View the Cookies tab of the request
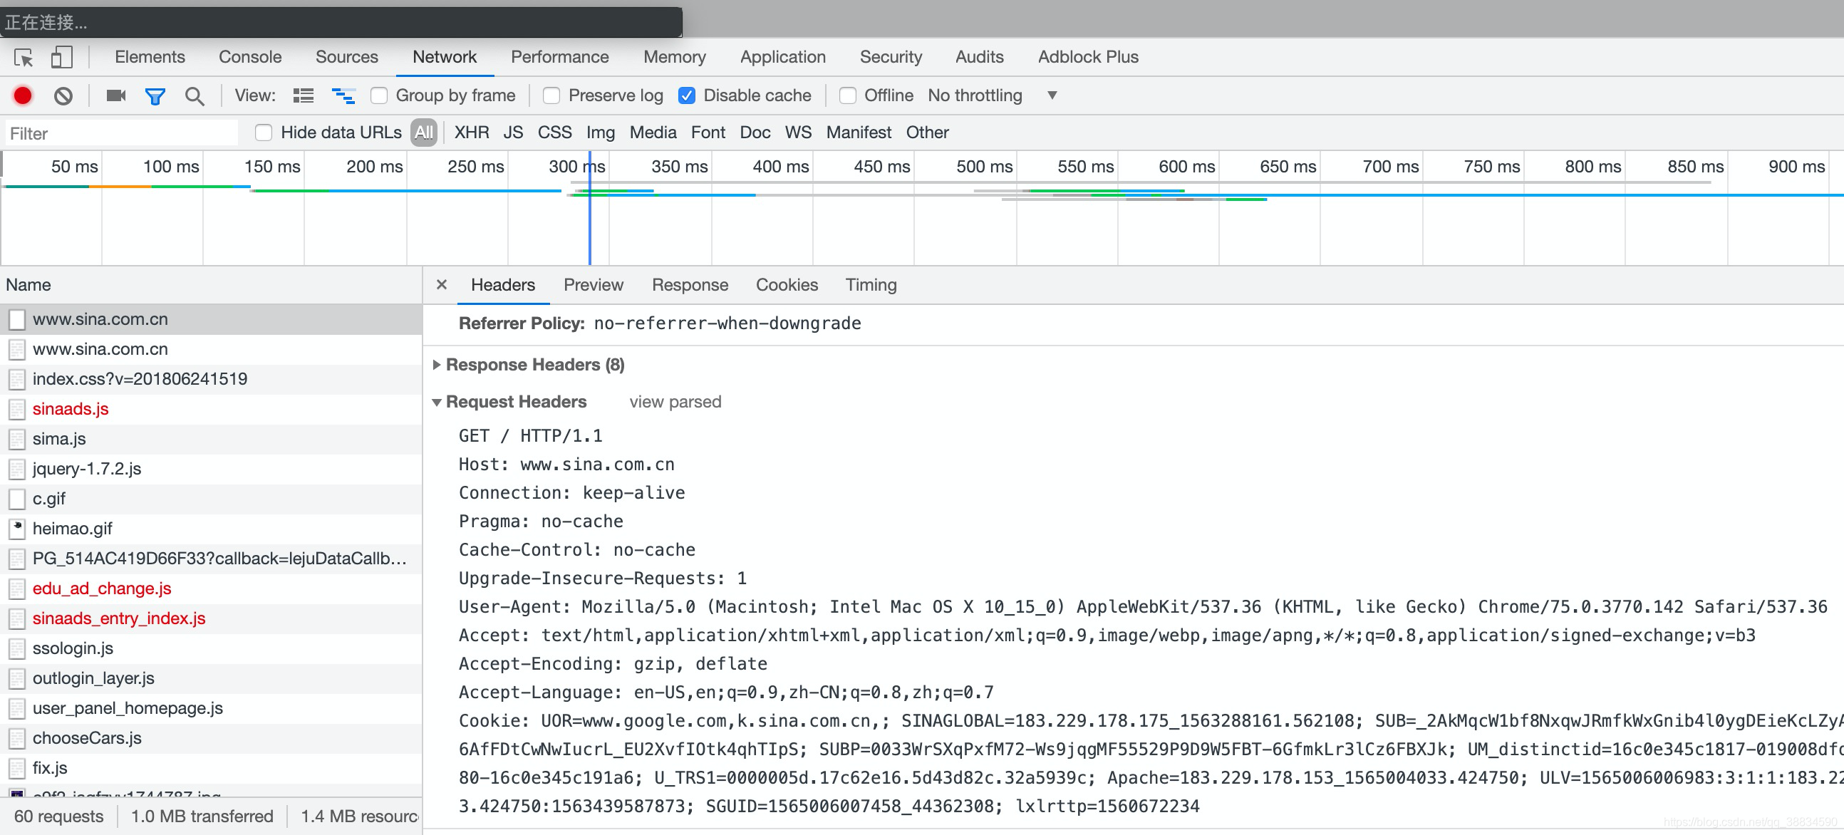 (x=787, y=285)
